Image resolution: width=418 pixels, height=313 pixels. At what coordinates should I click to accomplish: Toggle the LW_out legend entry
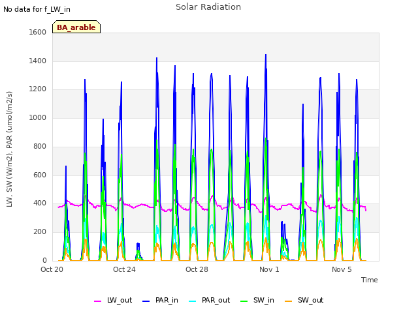point(113,301)
